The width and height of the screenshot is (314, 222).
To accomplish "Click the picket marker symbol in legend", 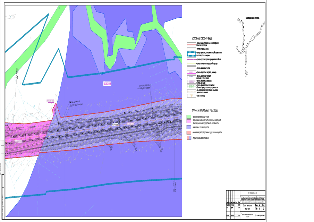I will (x=191, y=95).
